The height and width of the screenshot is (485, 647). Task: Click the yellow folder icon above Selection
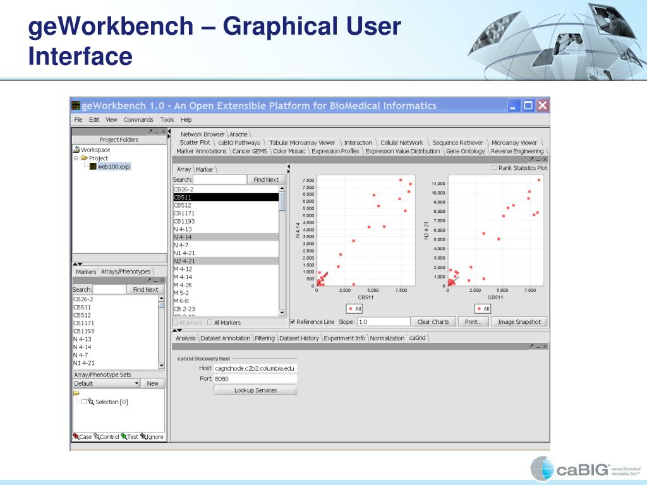click(76, 393)
